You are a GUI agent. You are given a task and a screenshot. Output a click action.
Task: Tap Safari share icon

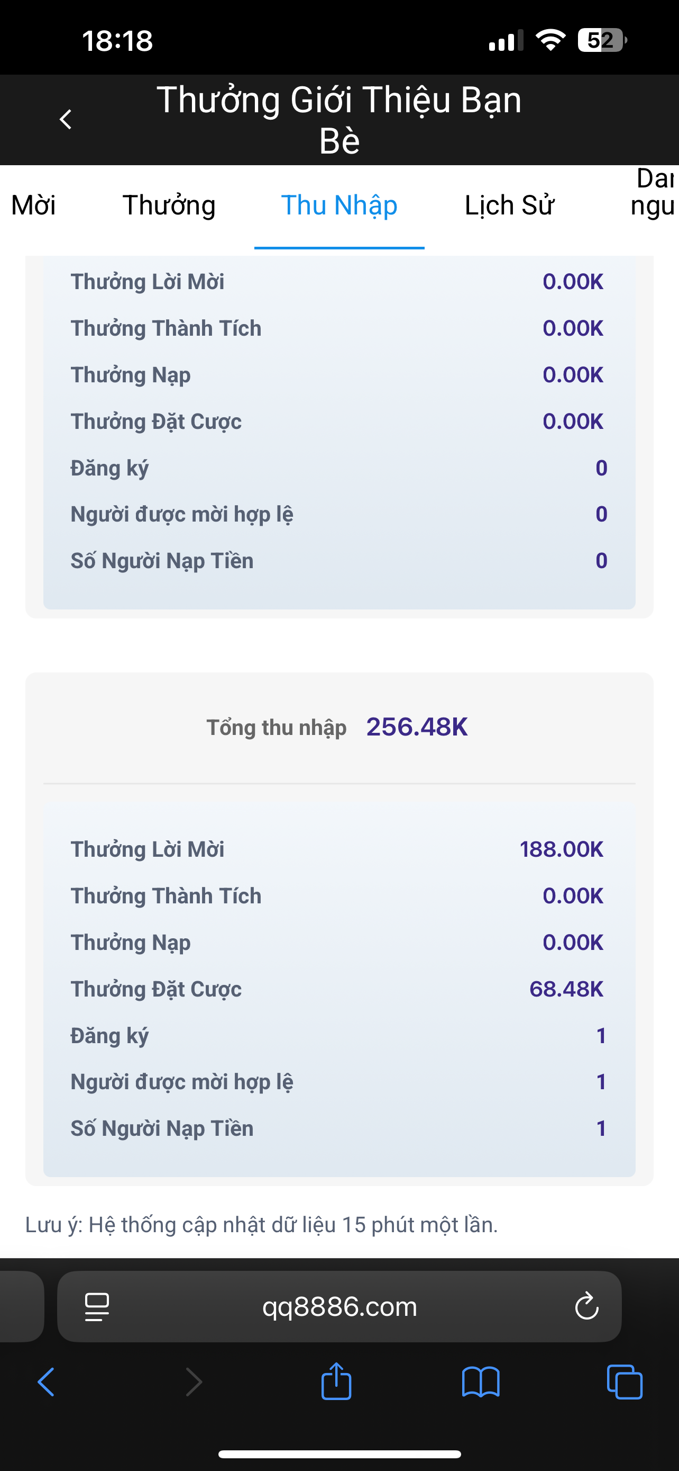[x=336, y=1382]
